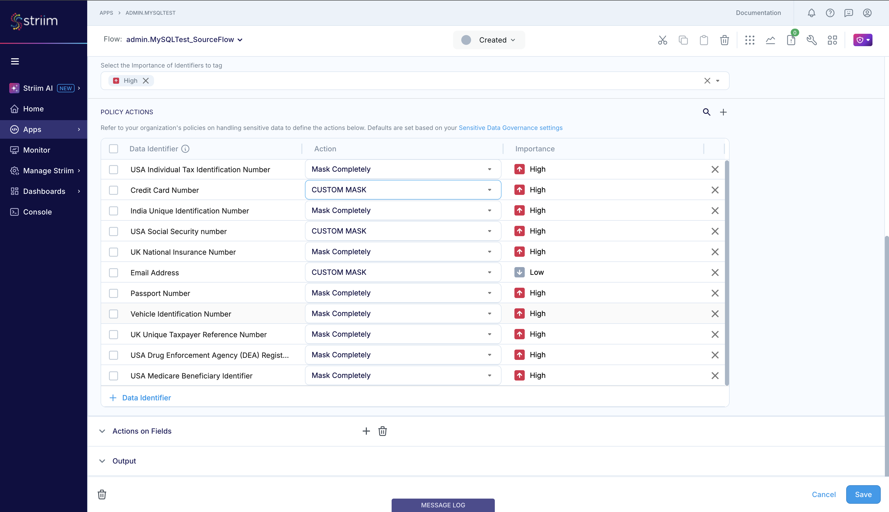Open the Sensitive Data Governance settings link
This screenshot has width=889, height=512.
coord(510,128)
